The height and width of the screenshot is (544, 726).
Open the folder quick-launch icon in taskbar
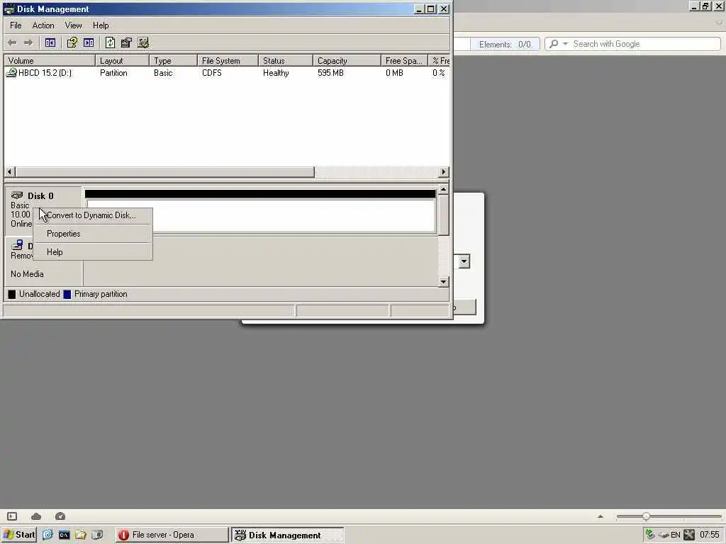(x=80, y=535)
